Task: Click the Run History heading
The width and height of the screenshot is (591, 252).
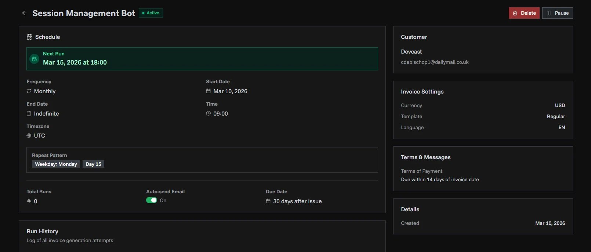Action: pos(42,231)
